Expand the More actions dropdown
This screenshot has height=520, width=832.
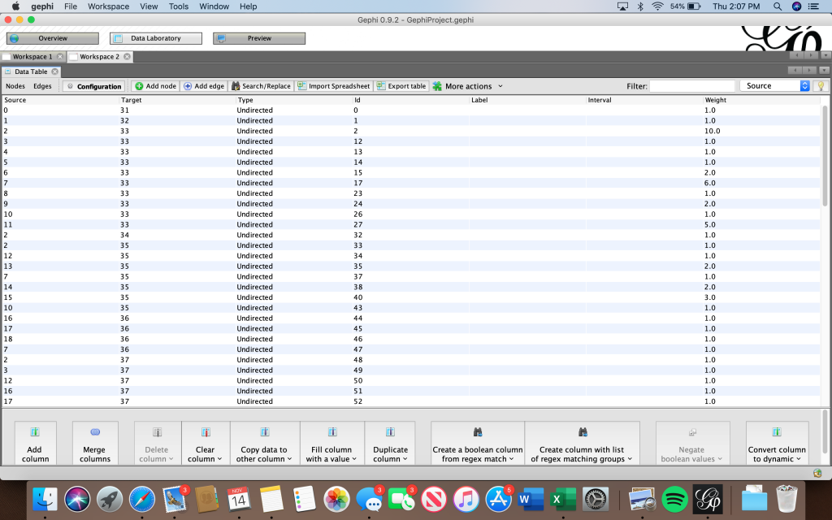pyautogui.click(x=468, y=86)
